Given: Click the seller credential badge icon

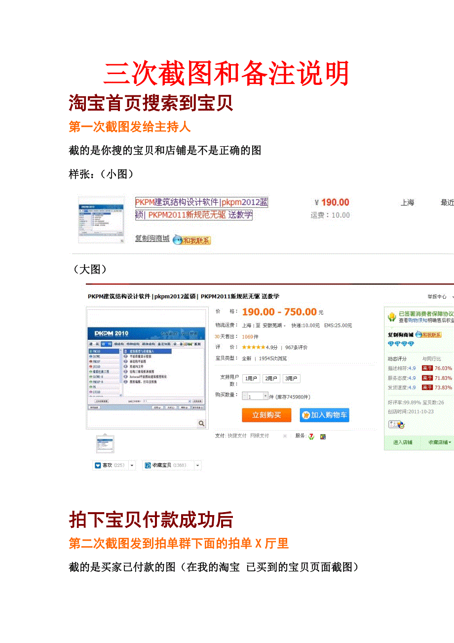Looking at the screenshot, I should tap(396, 424).
